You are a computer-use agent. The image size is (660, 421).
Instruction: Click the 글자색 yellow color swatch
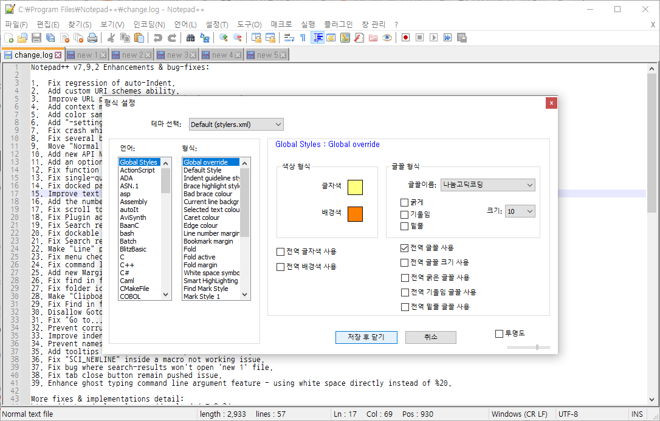[355, 187]
